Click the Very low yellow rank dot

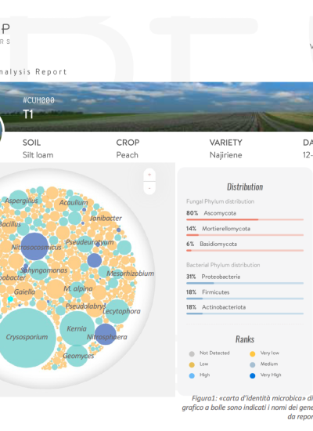(x=253, y=353)
